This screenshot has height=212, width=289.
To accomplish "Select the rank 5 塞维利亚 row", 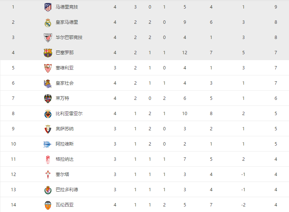I will coord(144,68).
